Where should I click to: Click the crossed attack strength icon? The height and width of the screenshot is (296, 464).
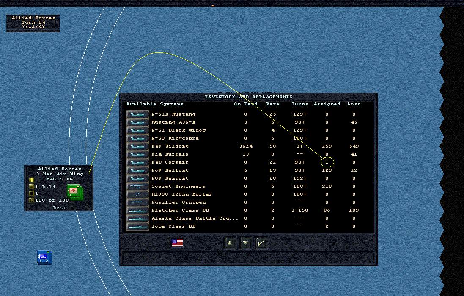[x=32, y=186]
